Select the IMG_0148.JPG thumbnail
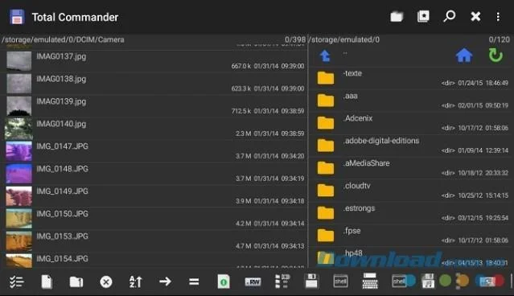Image resolution: width=514 pixels, height=296 pixels. point(19,174)
